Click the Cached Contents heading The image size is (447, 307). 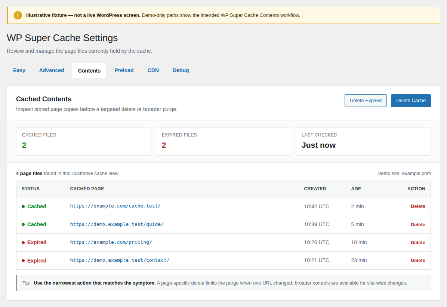pyautogui.click(x=44, y=99)
